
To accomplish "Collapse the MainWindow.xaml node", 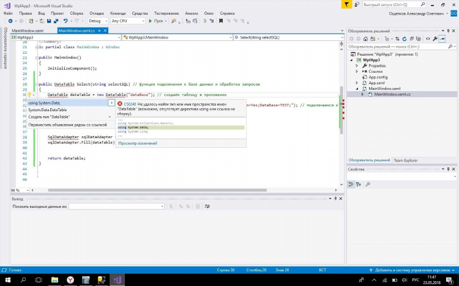I will click(357, 89).
